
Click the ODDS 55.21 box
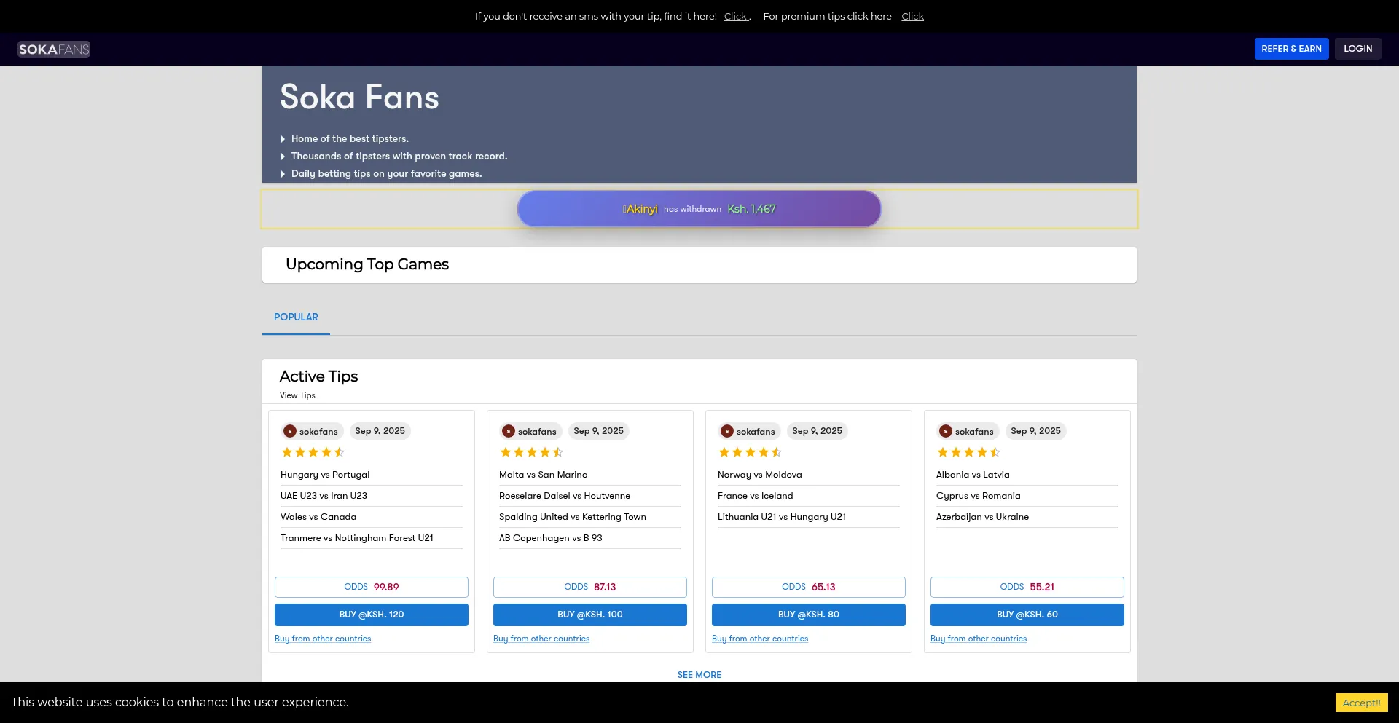point(1027,587)
